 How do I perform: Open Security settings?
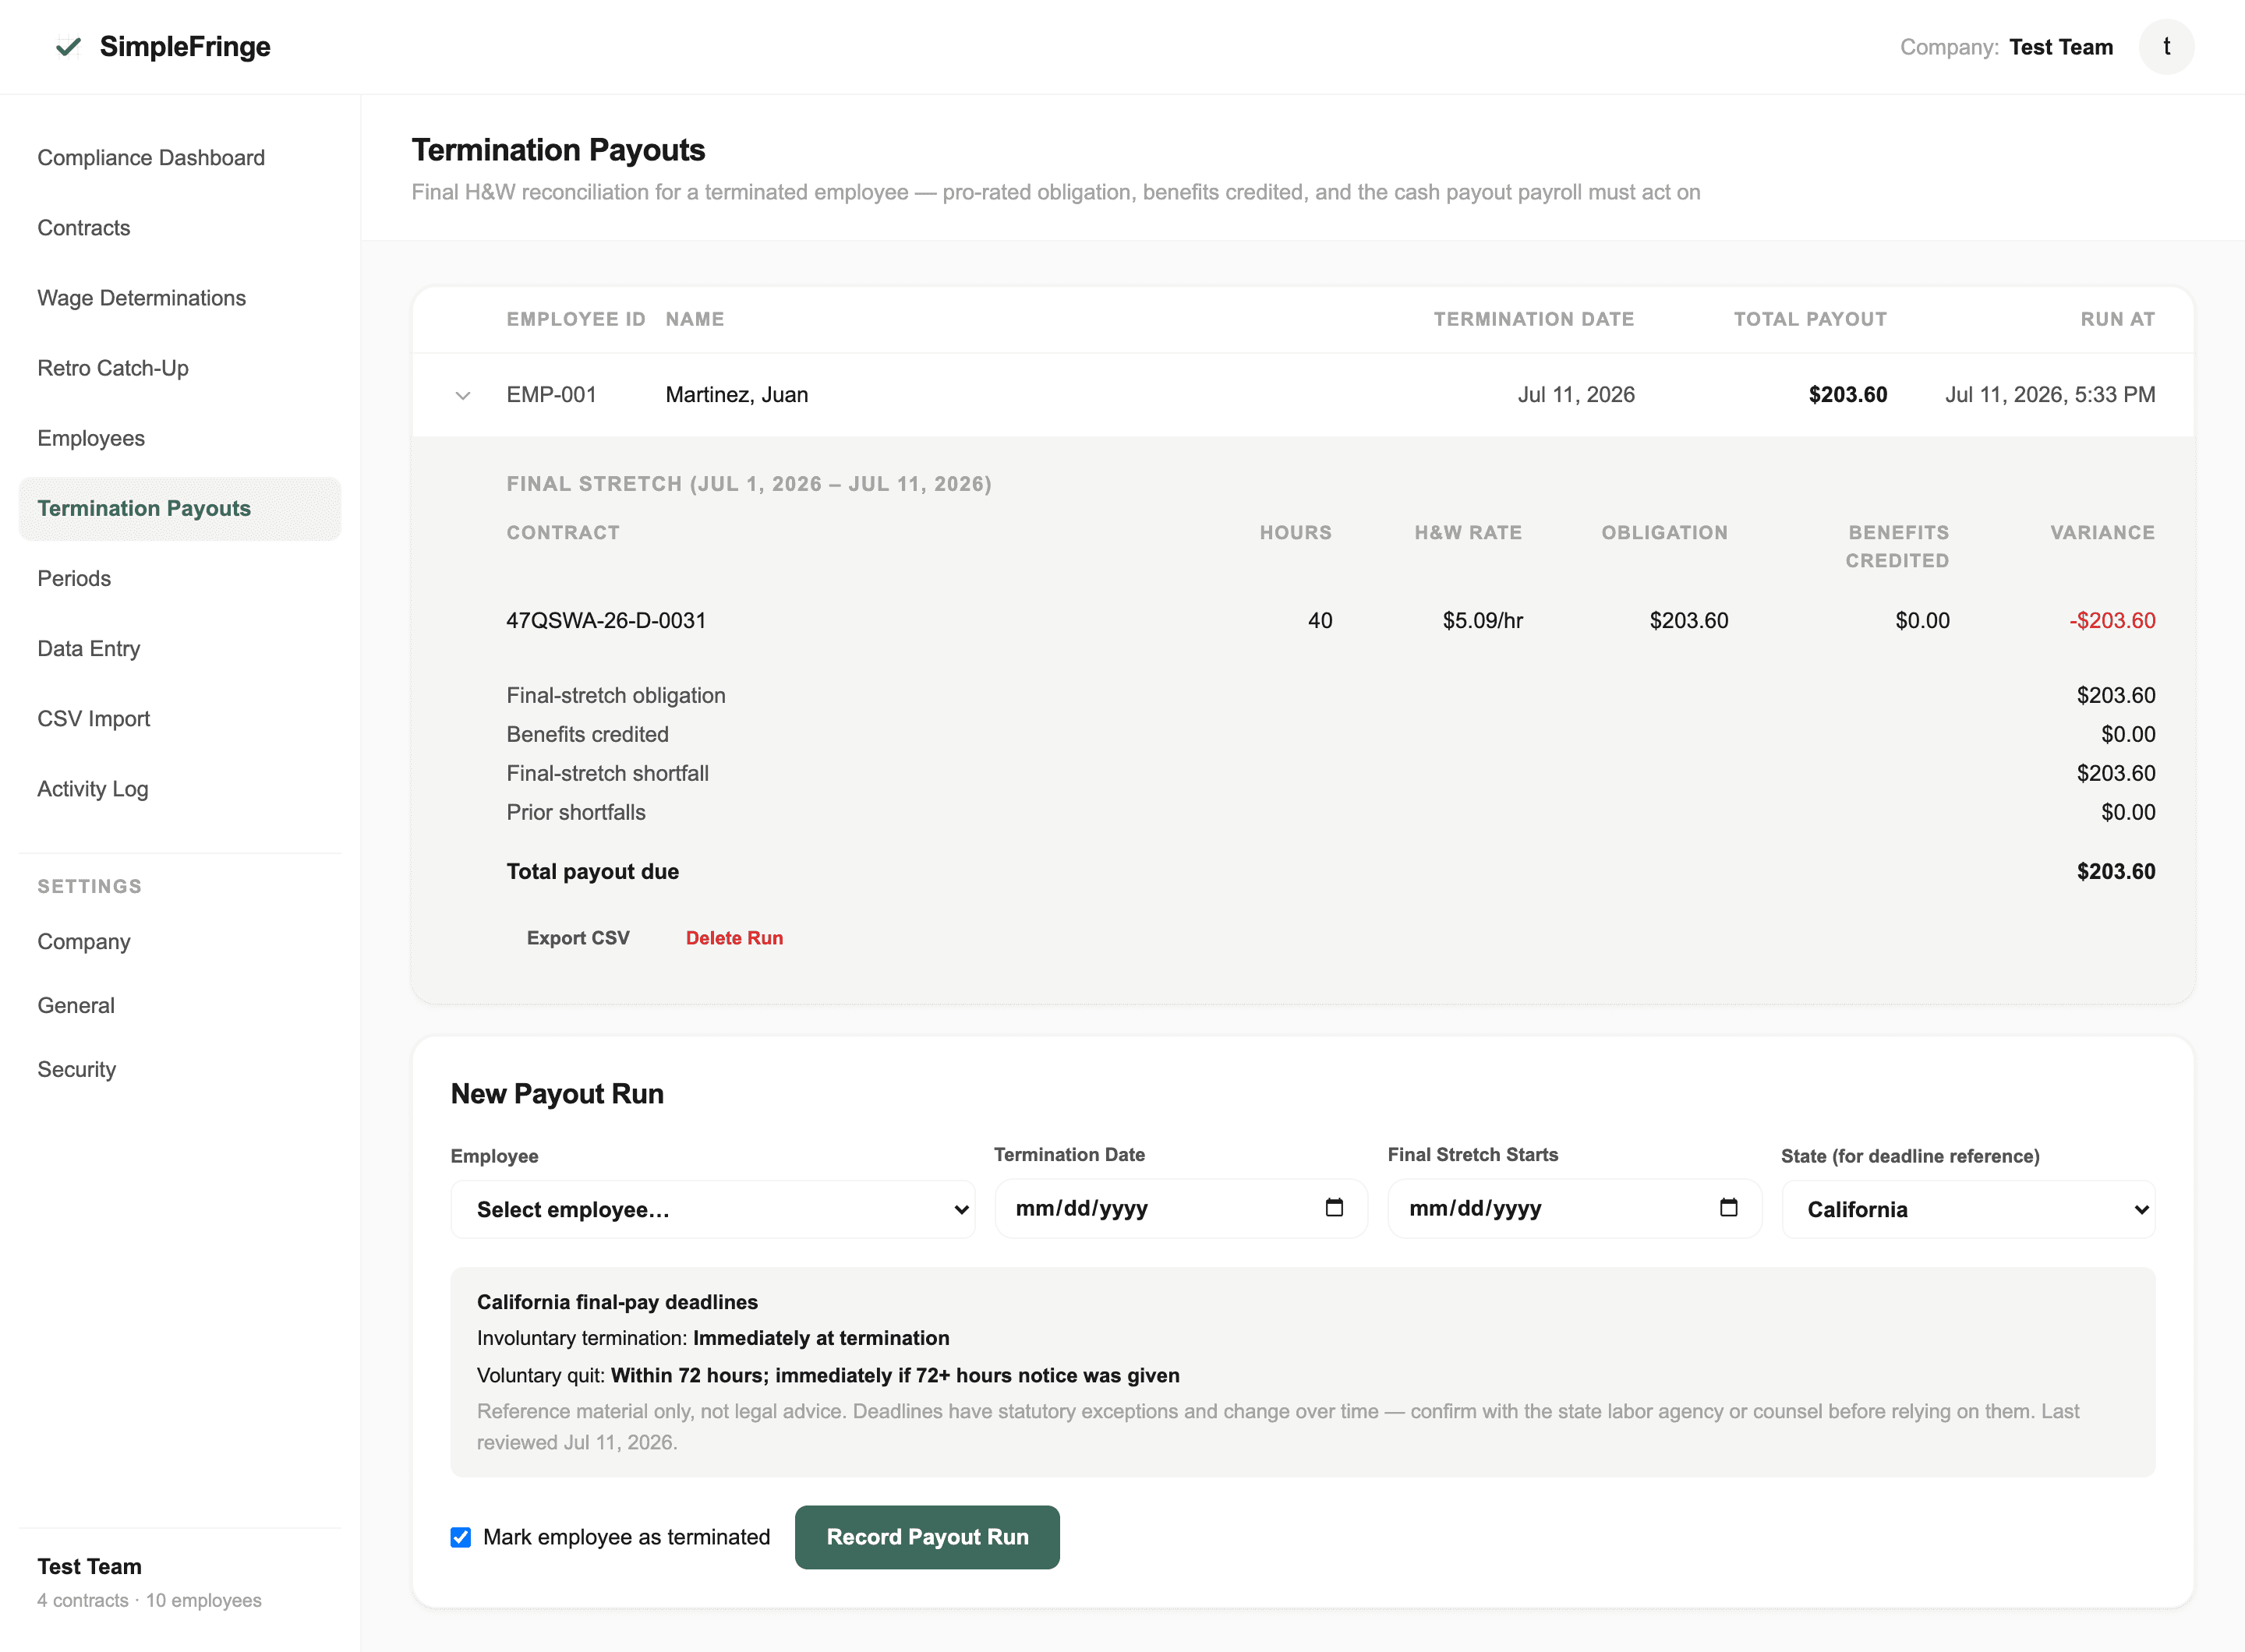coord(77,1070)
